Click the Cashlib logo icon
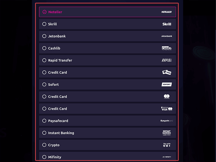The width and height of the screenshot is (216, 162). pyautogui.click(x=167, y=48)
